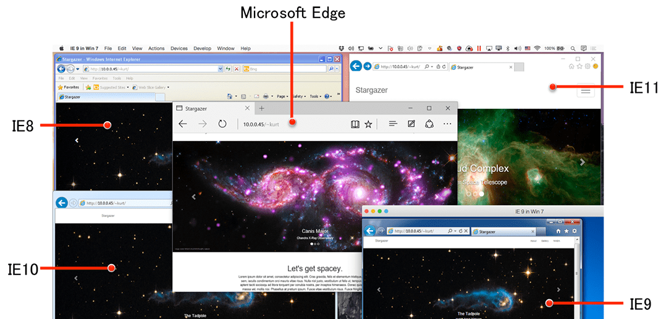Click Back button in IE8 window
Image resolution: width=666 pixels, height=319 pixels.
click(61, 69)
